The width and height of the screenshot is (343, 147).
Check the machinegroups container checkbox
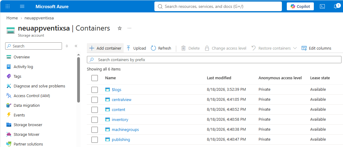(94, 129)
